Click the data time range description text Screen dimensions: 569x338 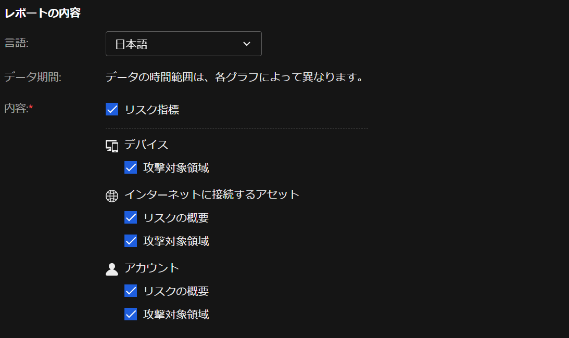234,78
